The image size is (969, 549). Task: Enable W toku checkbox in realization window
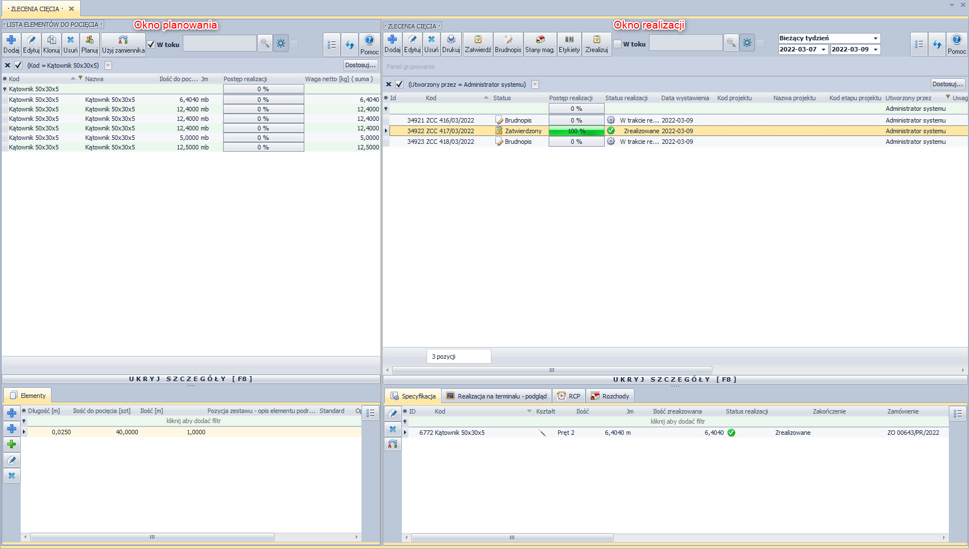tap(618, 44)
